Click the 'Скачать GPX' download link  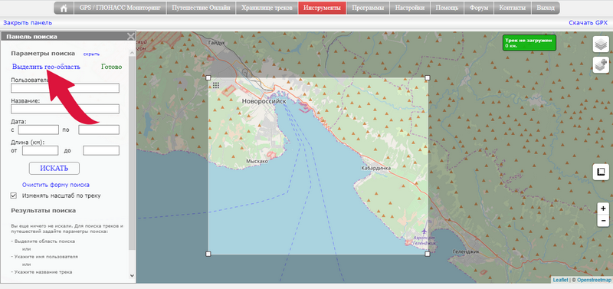(x=588, y=23)
